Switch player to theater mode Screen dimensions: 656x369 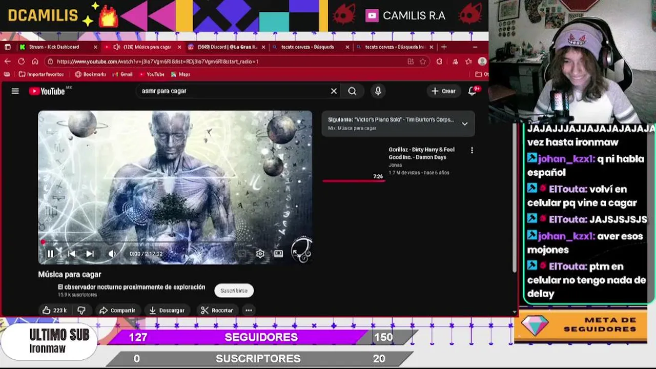pyautogui.click(x=278, y=254)
